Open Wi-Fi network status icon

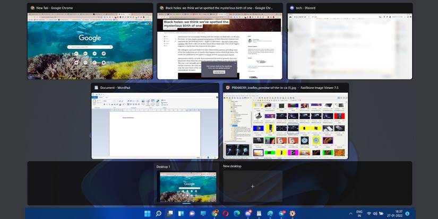[x=369, y=214]
